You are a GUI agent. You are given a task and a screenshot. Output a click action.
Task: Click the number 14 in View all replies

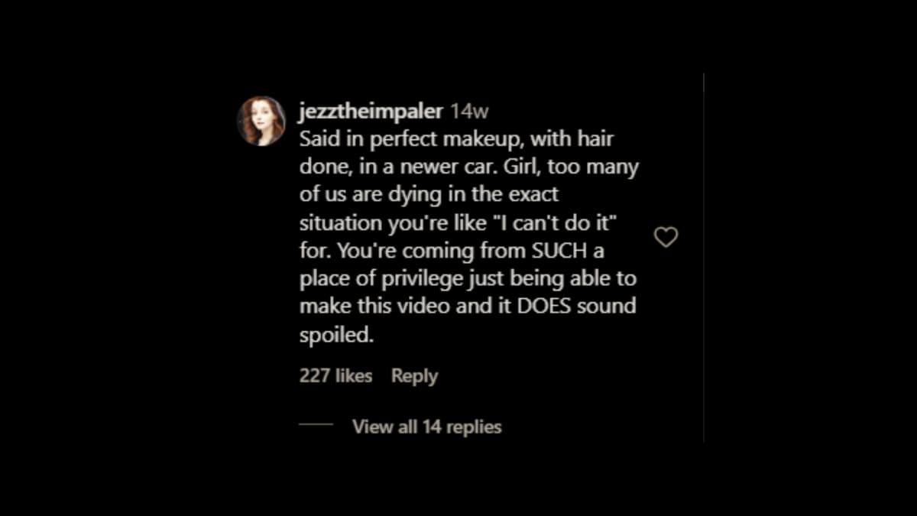tap(432, 427)
